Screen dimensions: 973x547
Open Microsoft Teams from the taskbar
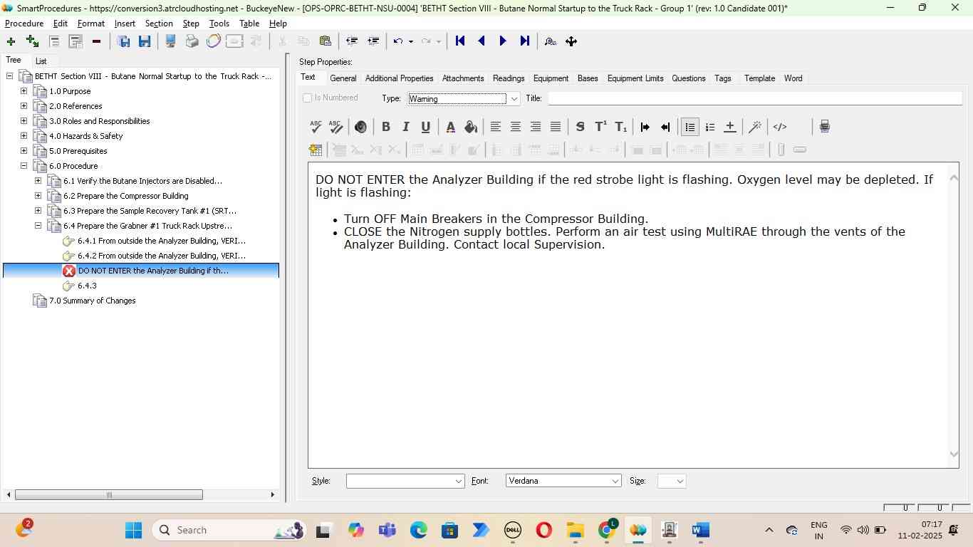pyautogui.click(x=387, y=530)
